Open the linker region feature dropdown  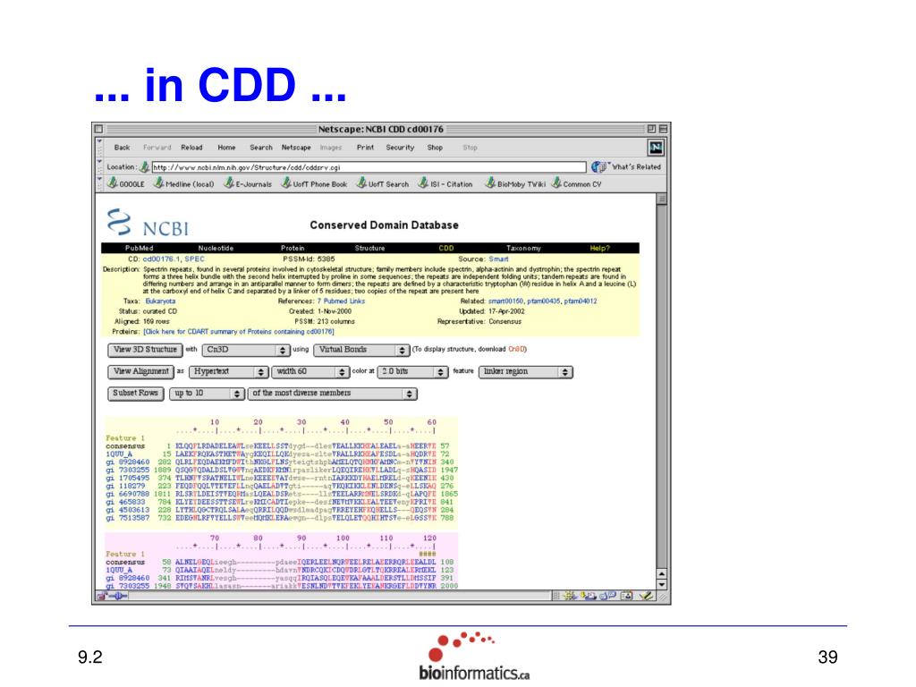point(526,371)
